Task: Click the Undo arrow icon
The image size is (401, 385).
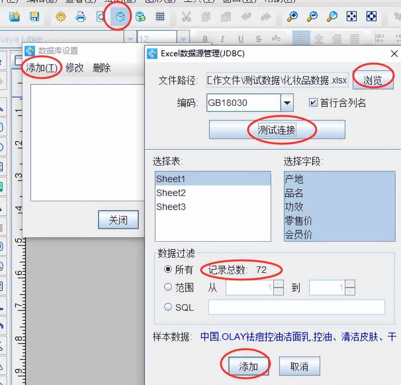Action: (245, 16)
